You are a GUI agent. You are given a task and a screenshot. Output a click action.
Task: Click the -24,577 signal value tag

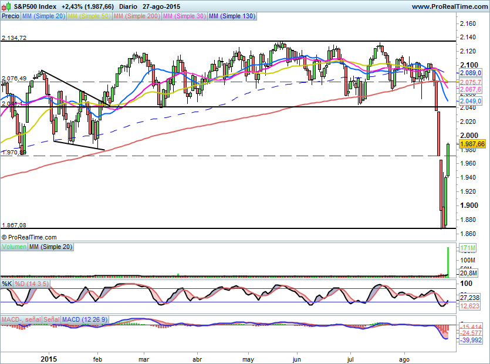[471, 333]
